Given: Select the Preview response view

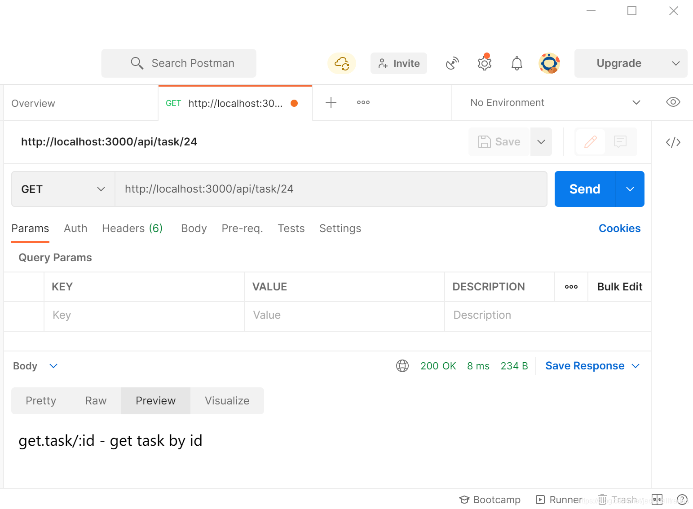Looking at the screenshot, I should (156, 401).
